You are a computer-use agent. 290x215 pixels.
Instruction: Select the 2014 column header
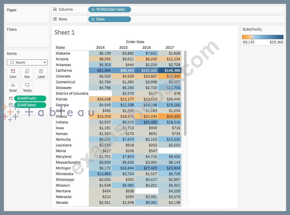[x=100, y=47]
